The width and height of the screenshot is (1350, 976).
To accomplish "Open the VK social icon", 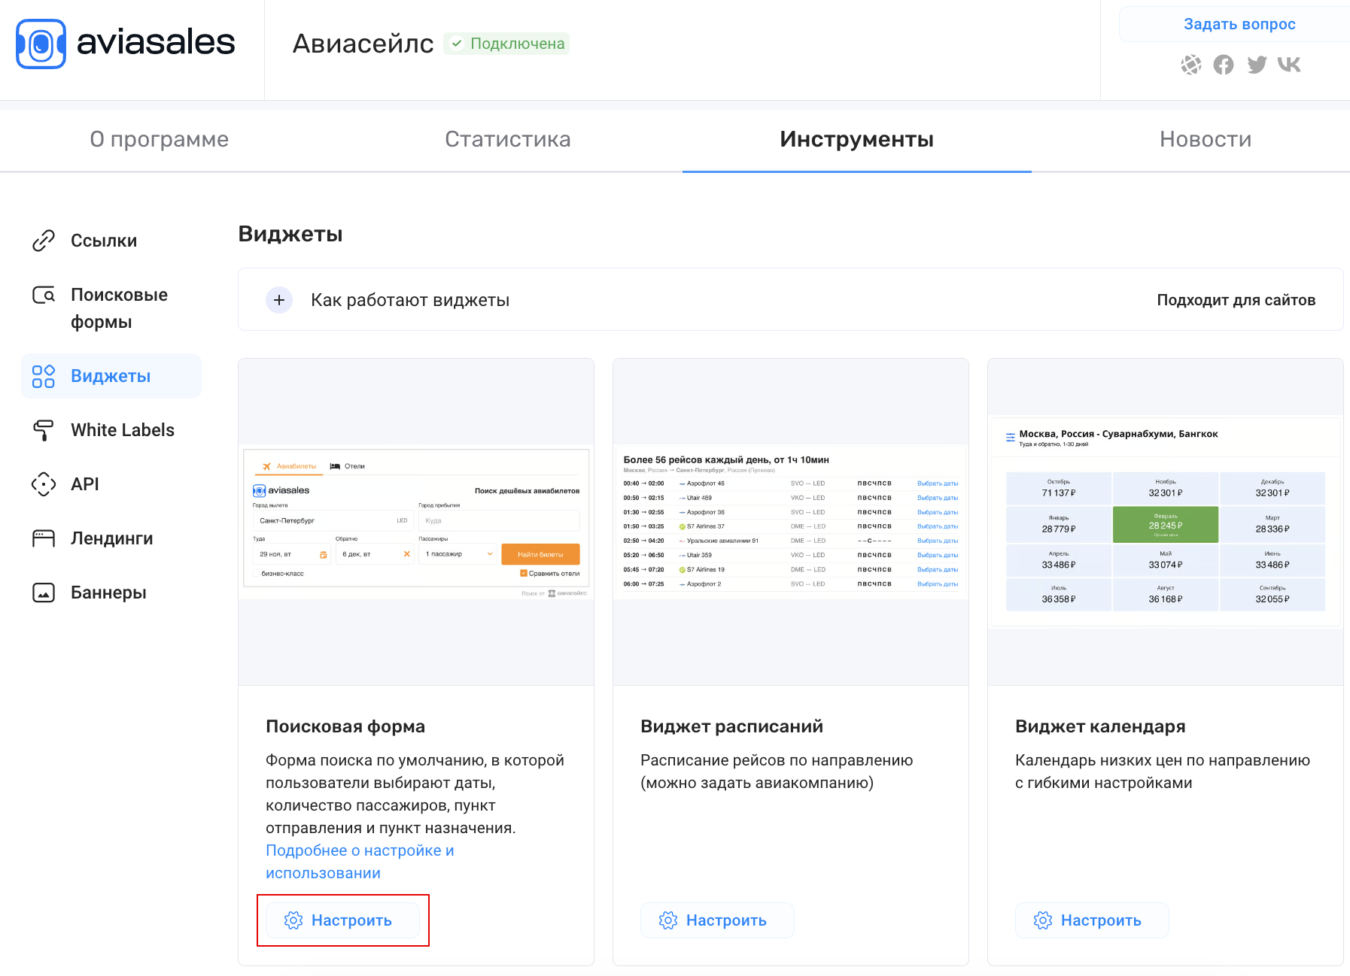I will click(1289, 65).
